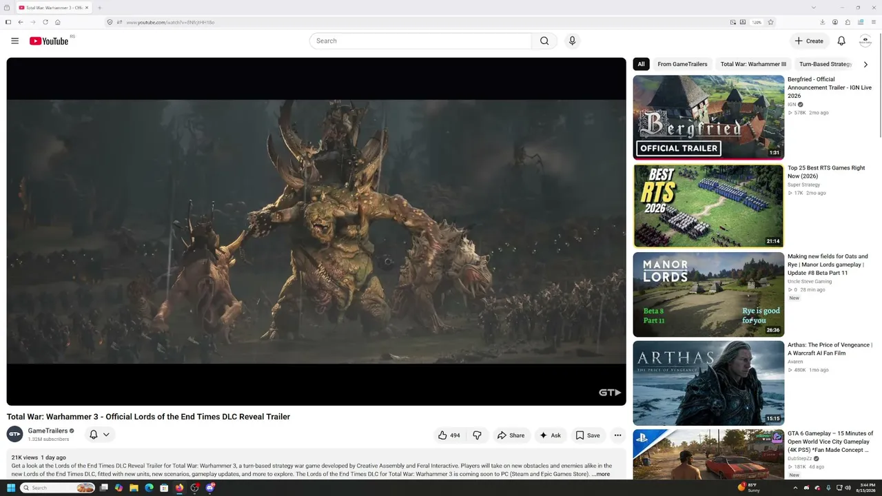Open the browser downloads panel
Screen dimensions: 882x496
tap(822, 22)
